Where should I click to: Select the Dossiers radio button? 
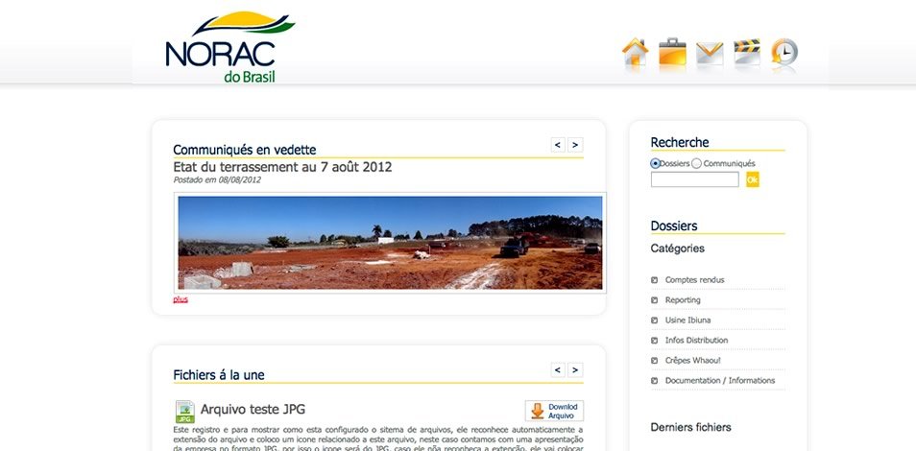pyautogui.click(x=656, y=163)
